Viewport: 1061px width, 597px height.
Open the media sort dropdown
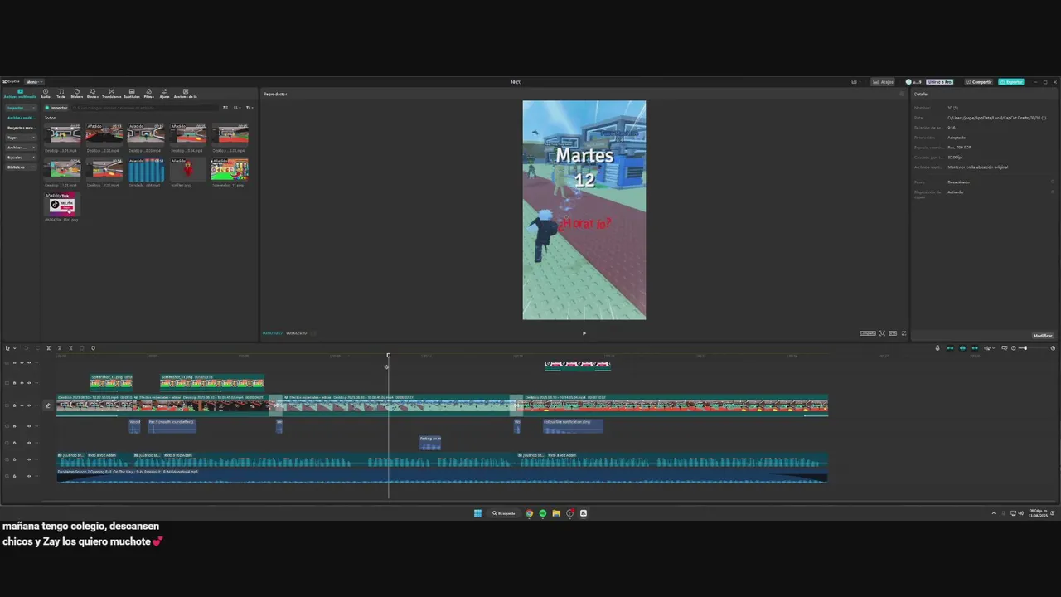(x=237, y=108)
